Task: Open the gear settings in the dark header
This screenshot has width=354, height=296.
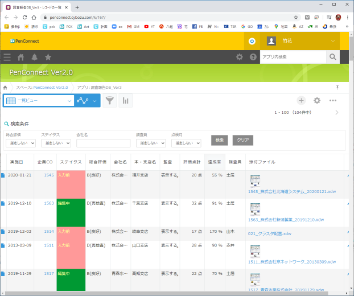Action: click(239, 57)
